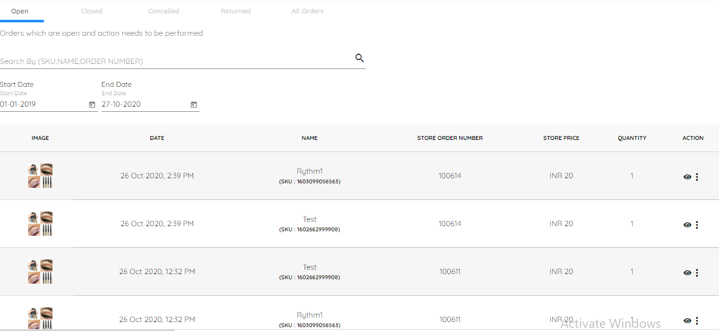719x331 pixels.
Task: Open more options menu for Rythm1 order 100614
Action: pos(697,177)
